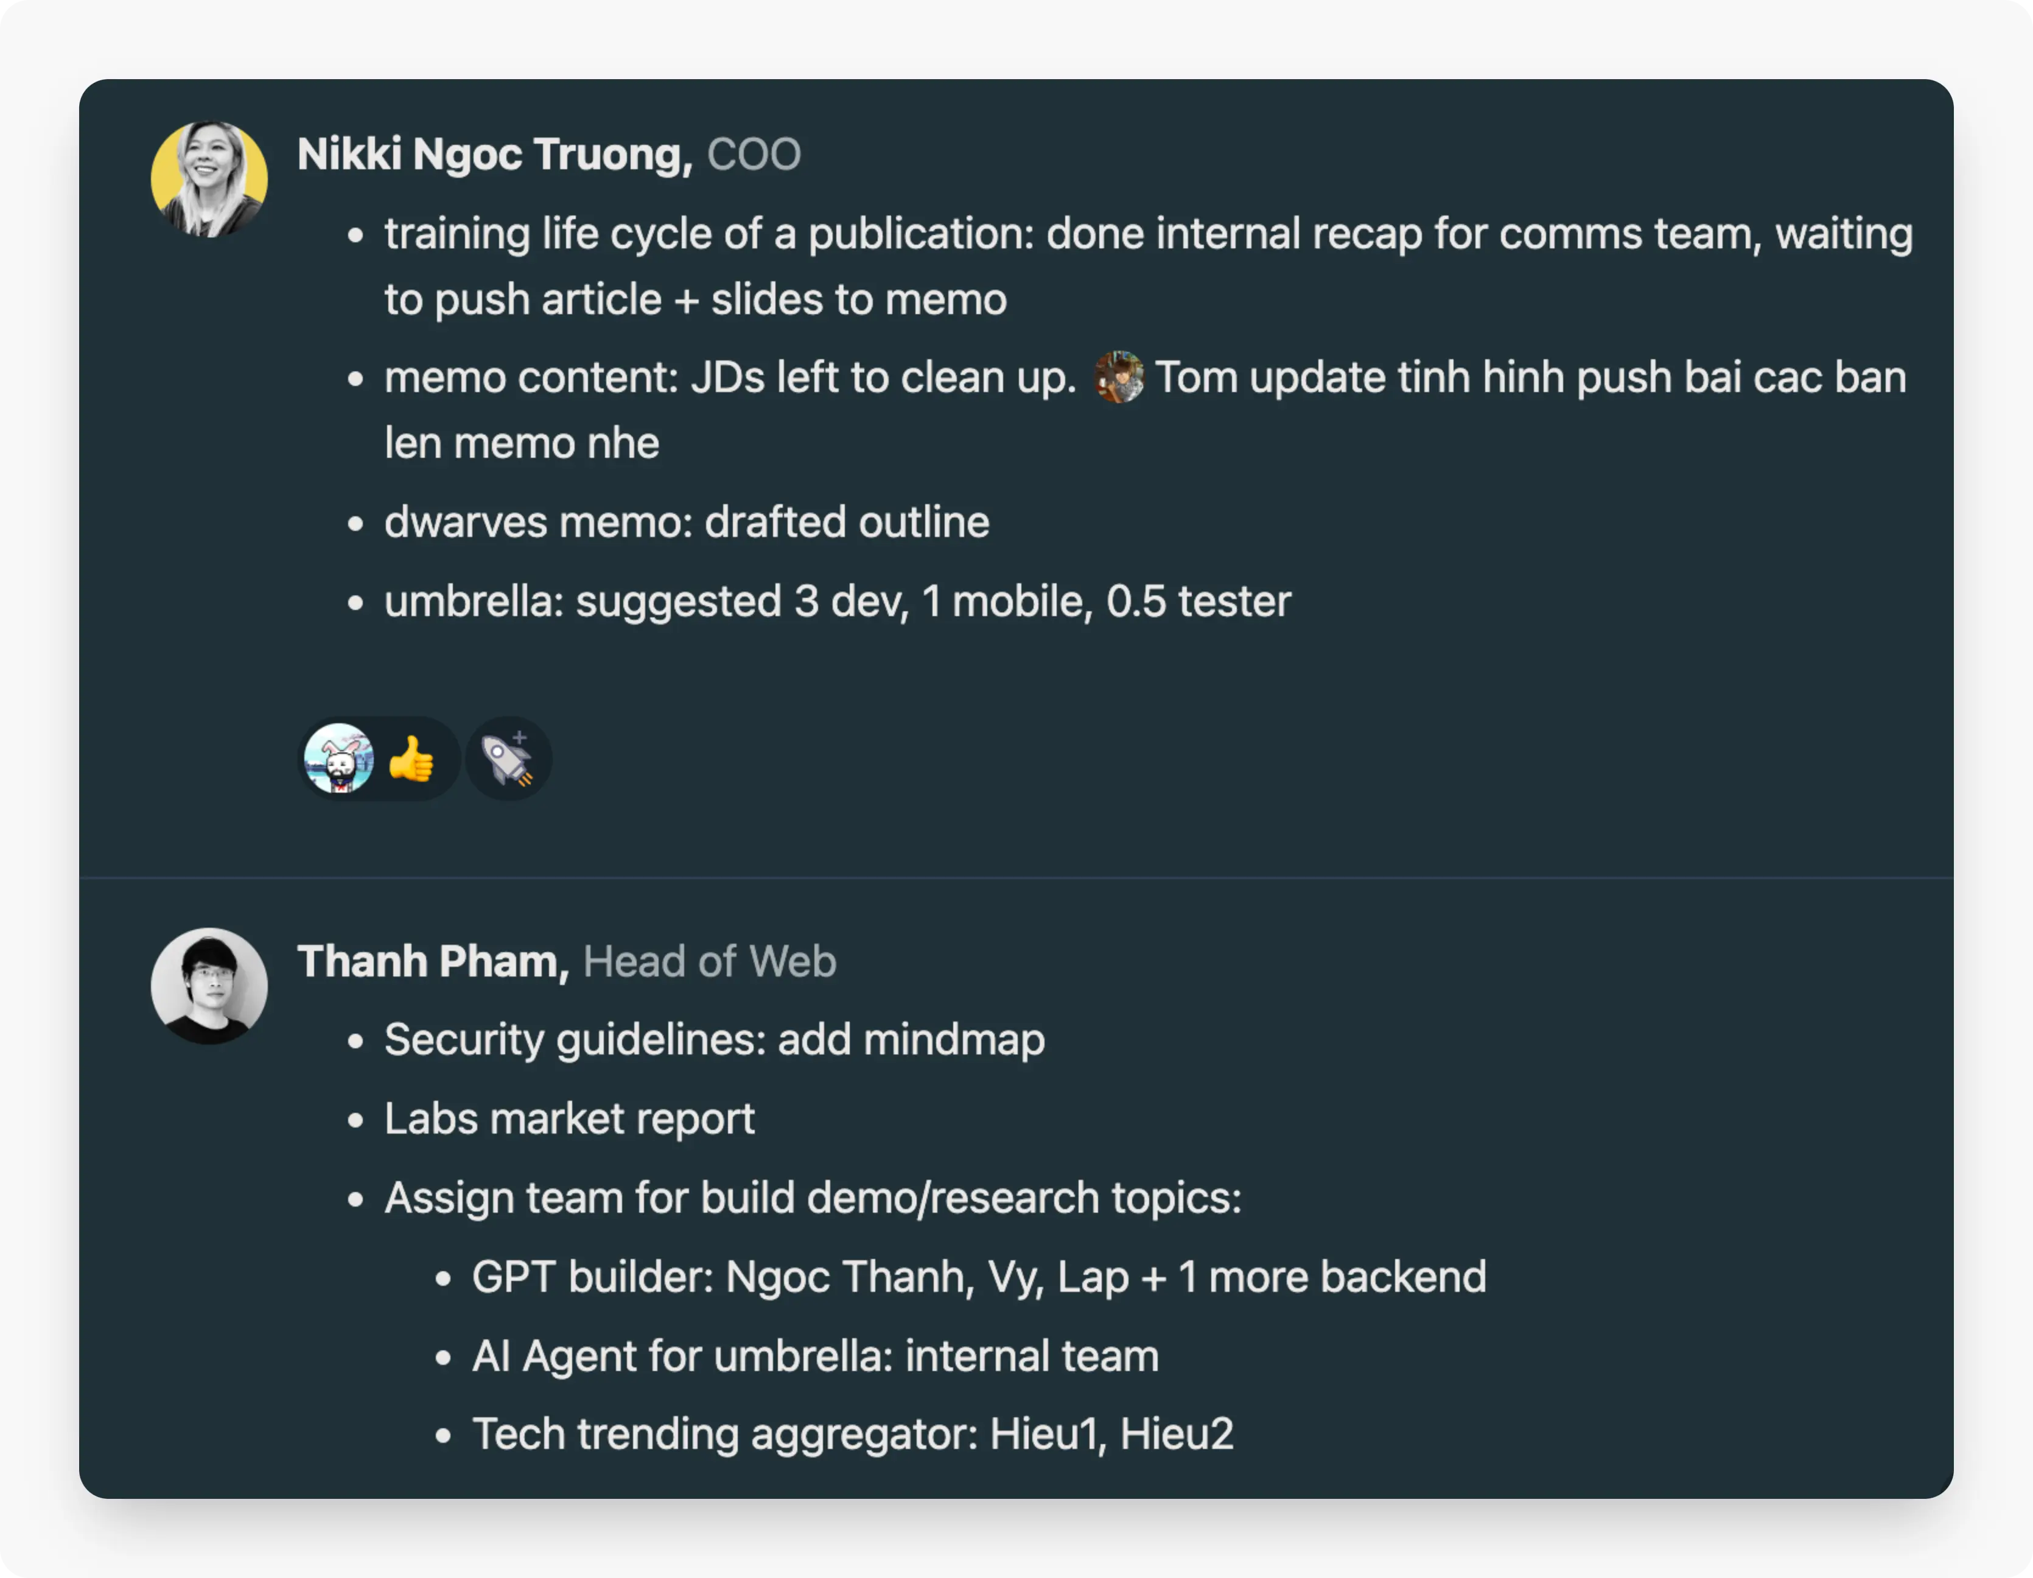The width and height of the screenshot is (2033, 1578).
Task: Click the Head of Web role label
Action: [x=710, y=962]
